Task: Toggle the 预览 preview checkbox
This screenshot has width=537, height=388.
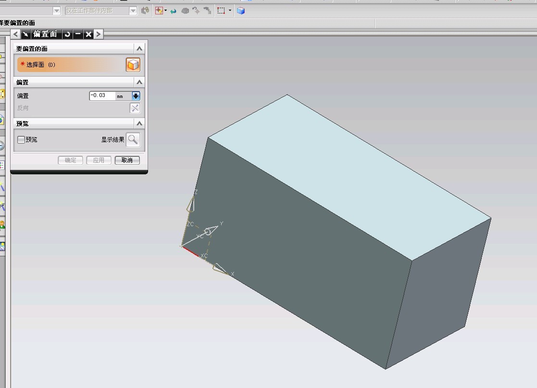Action: [x=21, y=140]
